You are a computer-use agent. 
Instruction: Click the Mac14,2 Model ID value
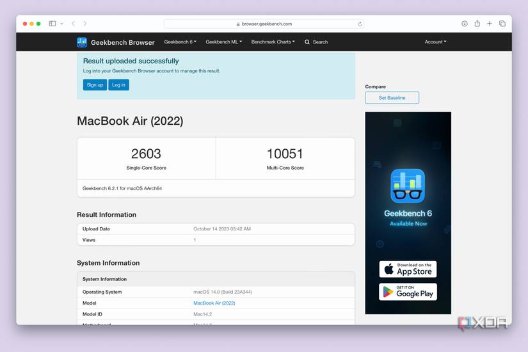point(203,314)
